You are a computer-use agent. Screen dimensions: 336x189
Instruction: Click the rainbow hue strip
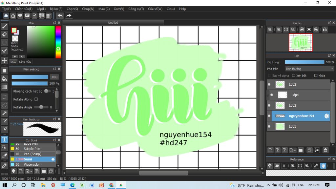click(58, 42)
